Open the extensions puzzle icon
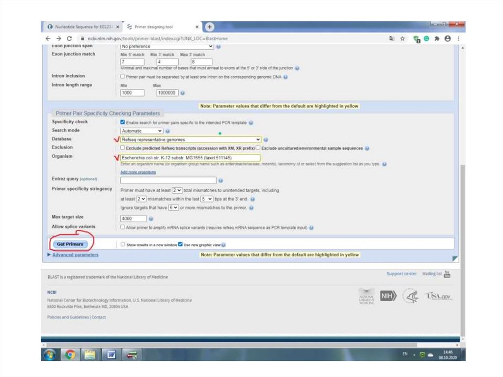This screenshot has height=377, width=503. tap(437, 38)
